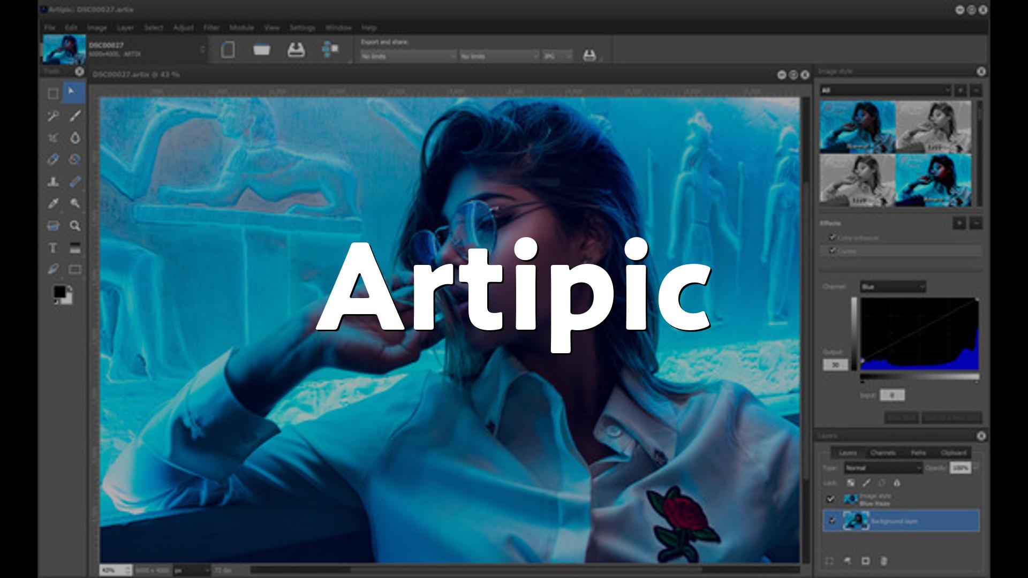Click the curves Output value field

pos(835,365)
